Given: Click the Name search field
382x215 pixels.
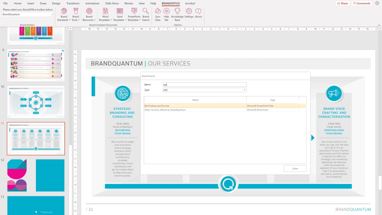Looking at the screenshot, I should tap(205, 85).
